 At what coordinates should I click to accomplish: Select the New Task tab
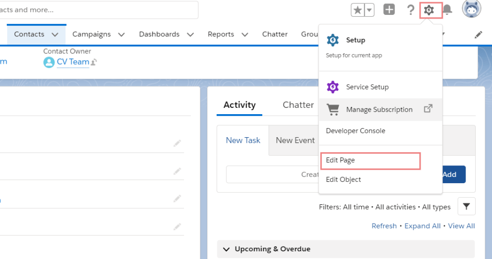click(243, 141)
